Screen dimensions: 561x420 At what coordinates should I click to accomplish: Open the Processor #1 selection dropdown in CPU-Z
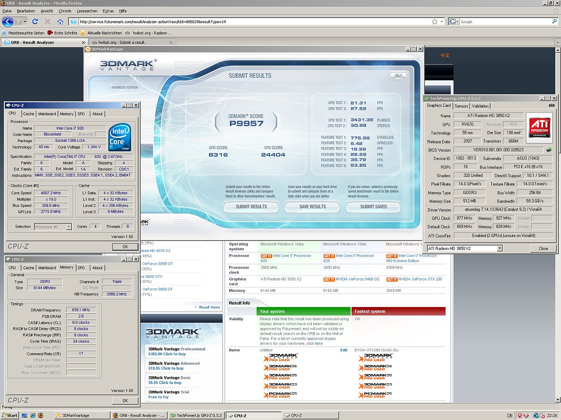click(69, 227)
